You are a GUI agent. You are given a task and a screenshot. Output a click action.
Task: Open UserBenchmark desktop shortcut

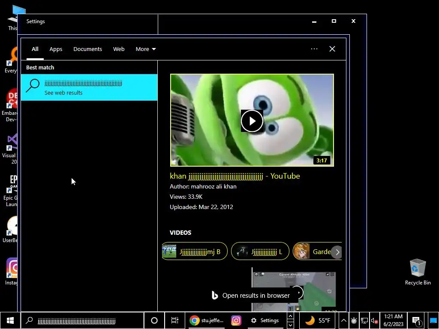pyautogui.click(x=11, y=230)
